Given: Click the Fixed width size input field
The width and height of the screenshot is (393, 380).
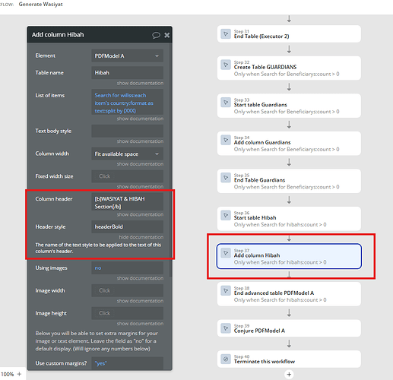Looking at the screenshot, I should pos(127,176).
